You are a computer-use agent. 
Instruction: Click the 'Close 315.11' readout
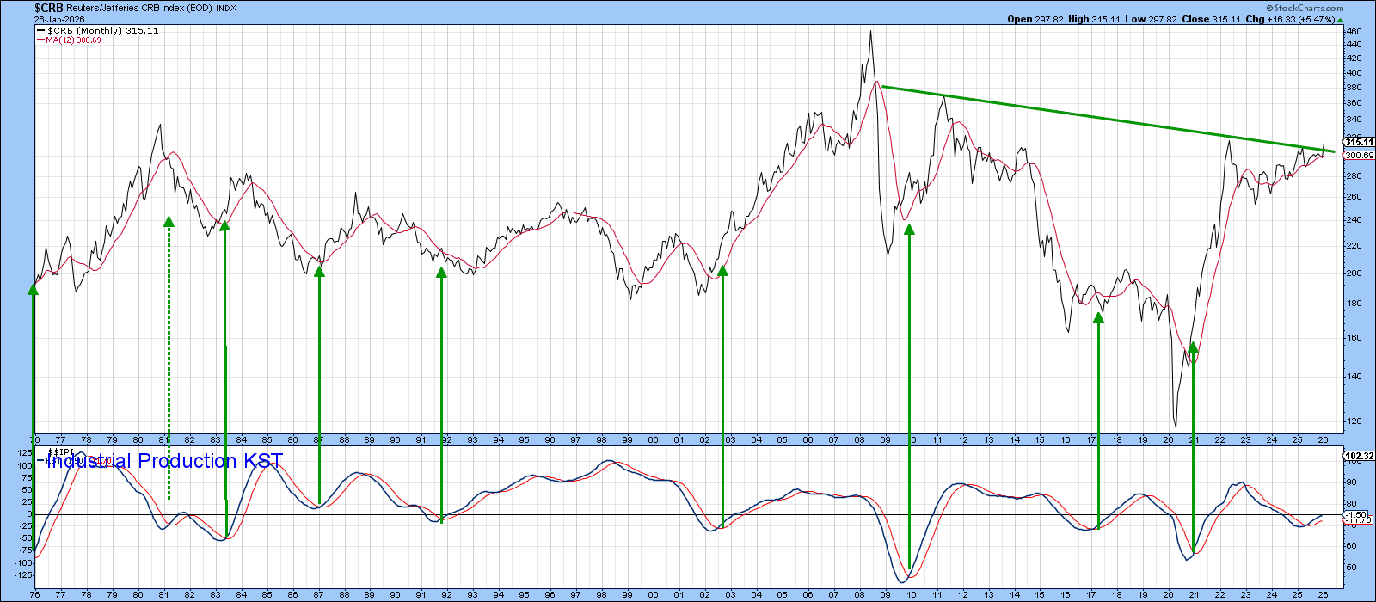pos(1211,19)
